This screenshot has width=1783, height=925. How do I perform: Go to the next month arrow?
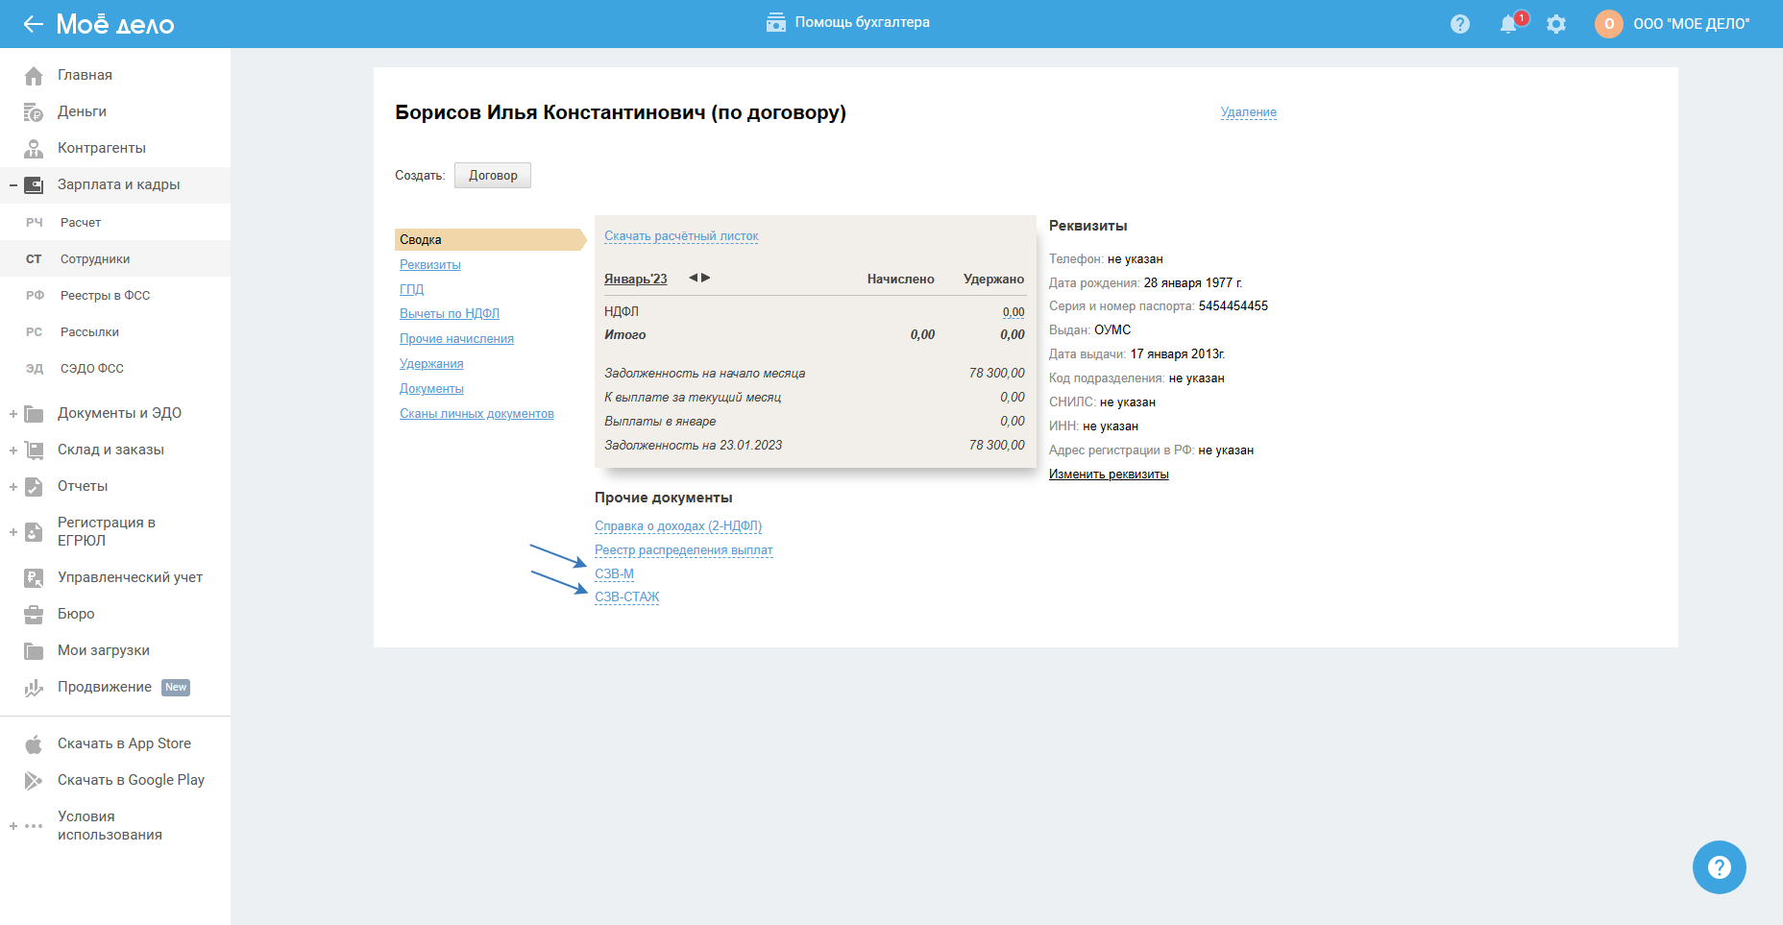click(706, 278)
